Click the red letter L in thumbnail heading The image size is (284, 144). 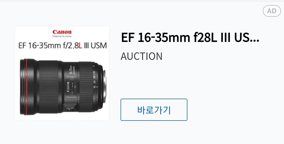[x=81, y=46]
